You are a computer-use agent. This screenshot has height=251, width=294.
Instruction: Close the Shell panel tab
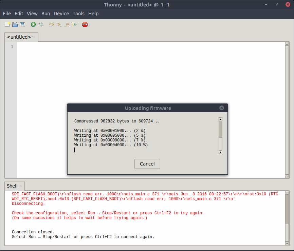coord(21,186)
